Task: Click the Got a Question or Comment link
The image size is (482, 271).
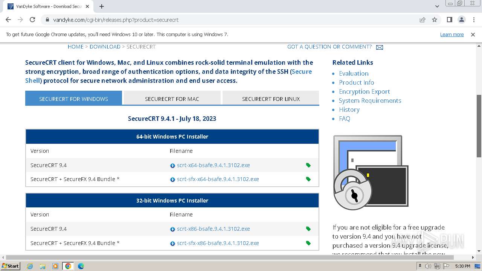Action: point(329,47)
